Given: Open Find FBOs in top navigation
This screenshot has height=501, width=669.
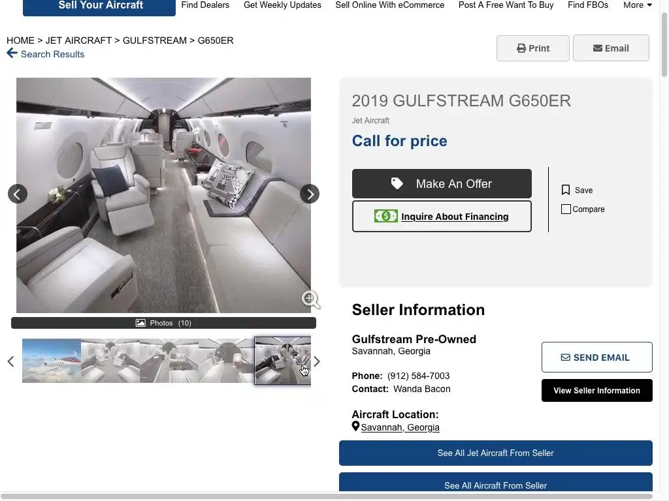Looking at the screenshot, I should (x=588, y=5).
